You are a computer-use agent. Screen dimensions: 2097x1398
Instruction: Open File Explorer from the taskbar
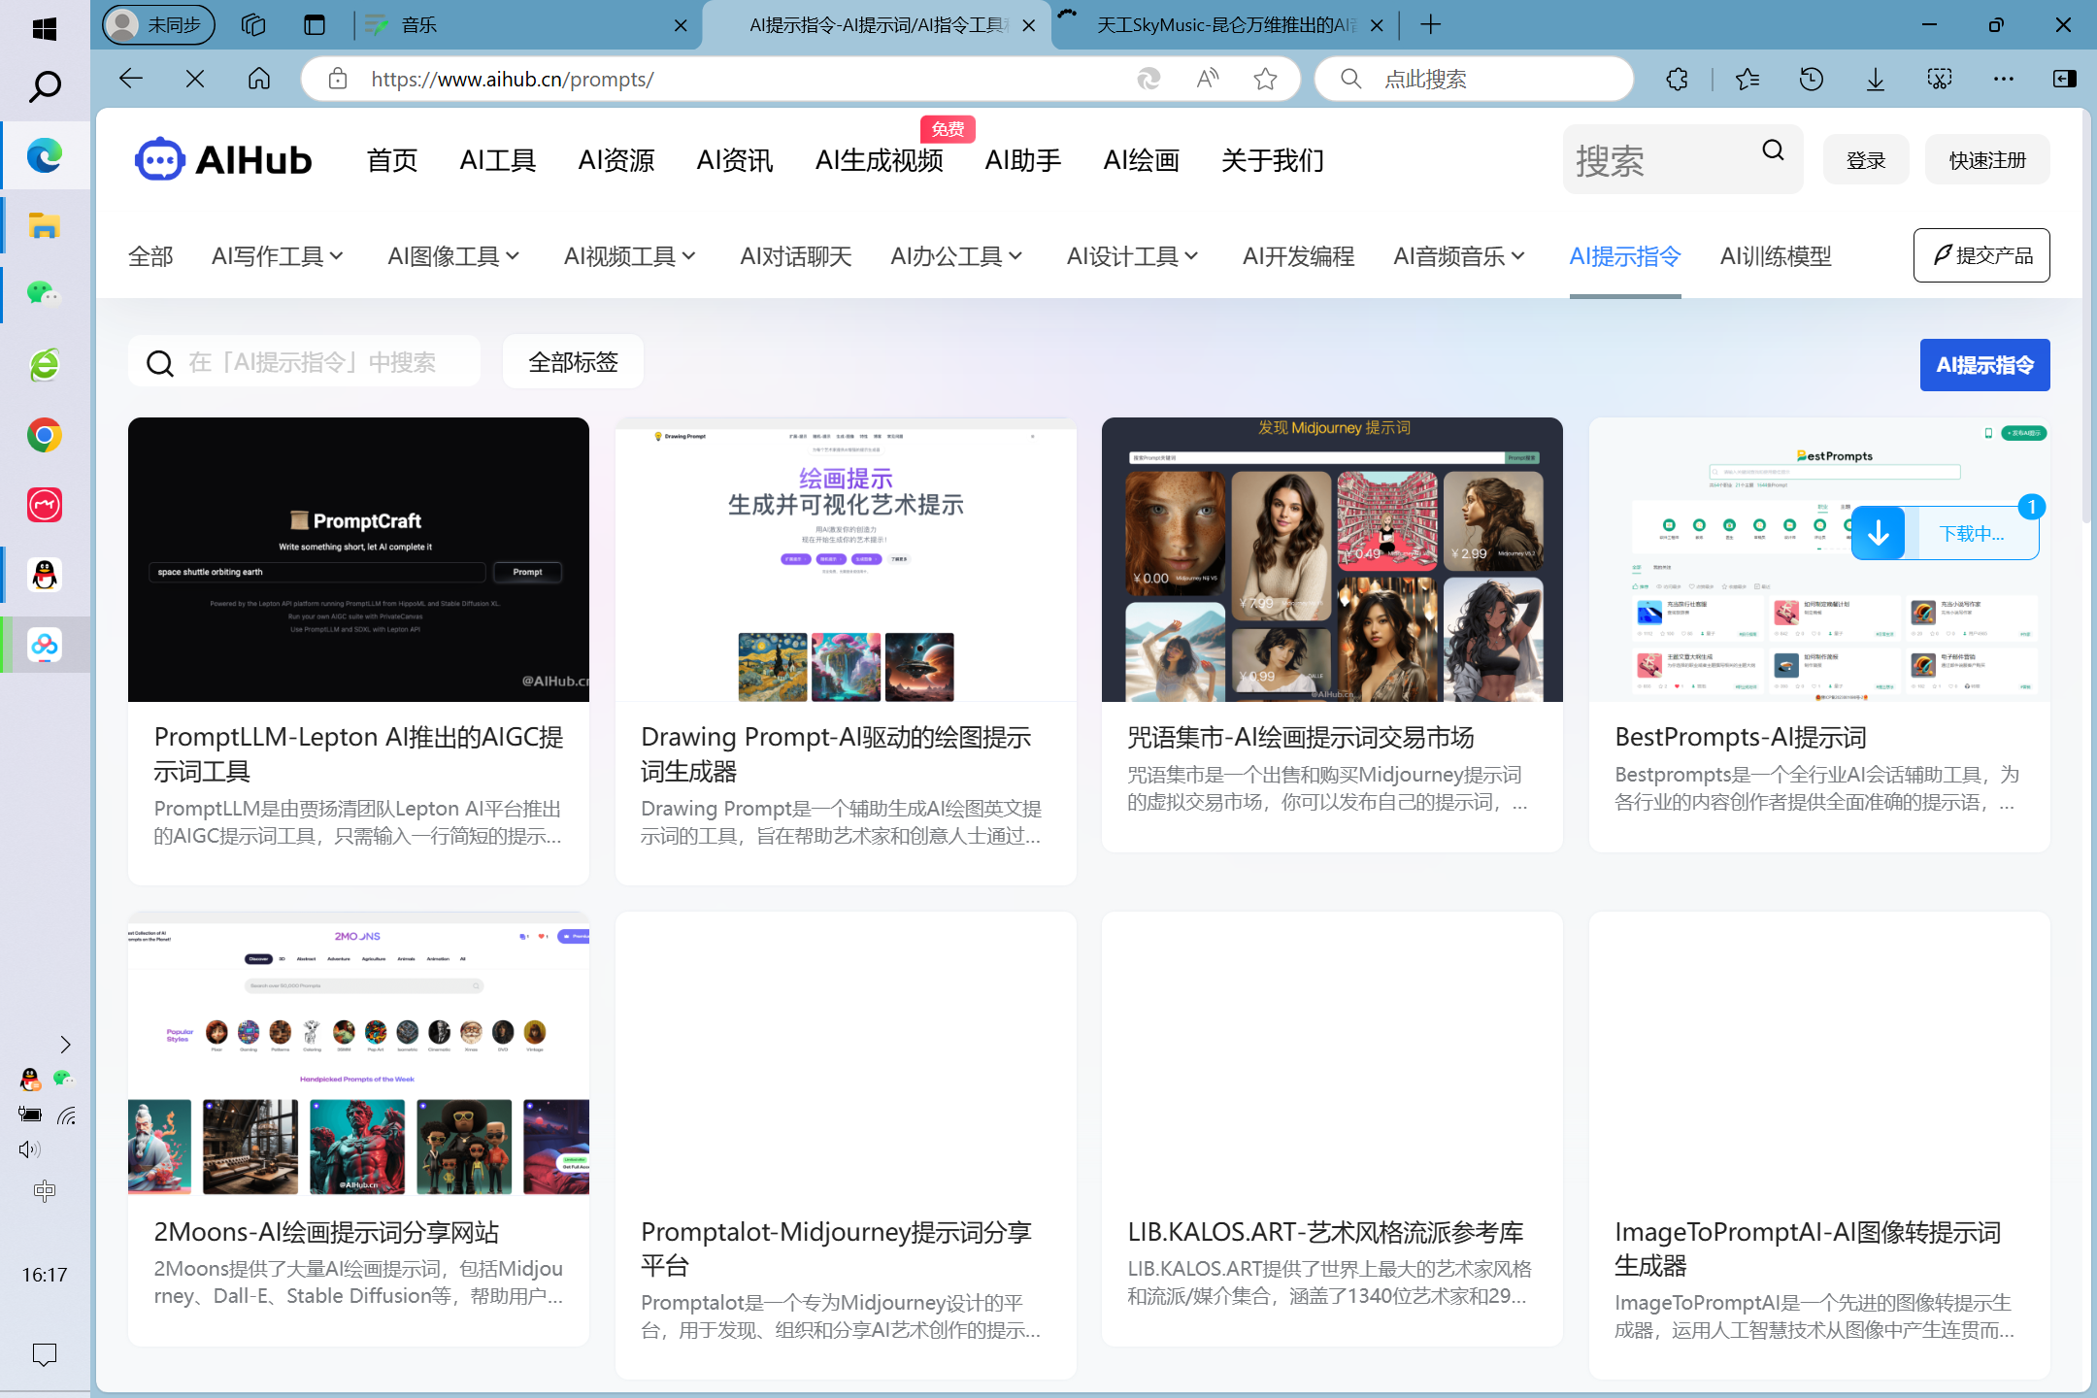pos(45,225)
